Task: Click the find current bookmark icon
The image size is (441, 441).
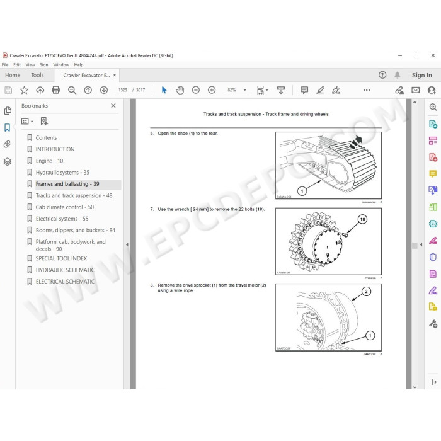Action: [44, 121]
